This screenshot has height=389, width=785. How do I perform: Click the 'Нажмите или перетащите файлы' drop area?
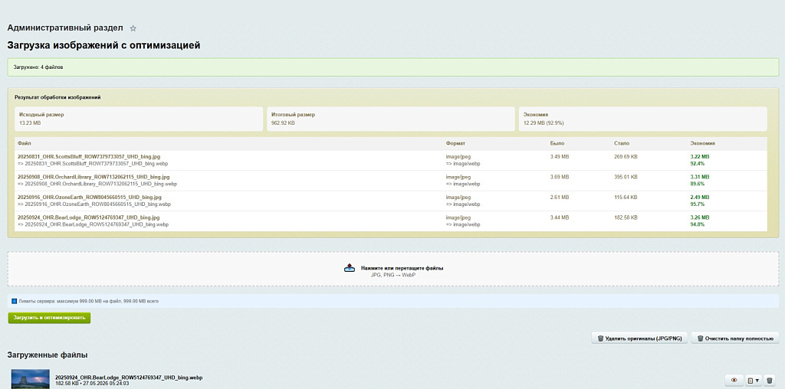[x=393, y=269]
